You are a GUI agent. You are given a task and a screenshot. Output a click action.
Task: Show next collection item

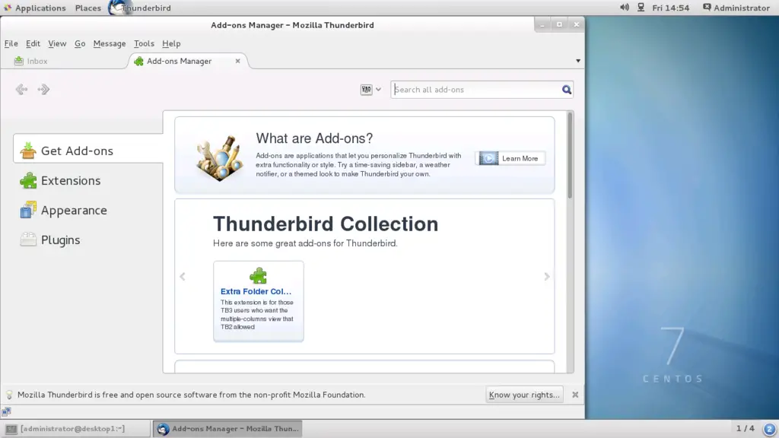[546, 277]
